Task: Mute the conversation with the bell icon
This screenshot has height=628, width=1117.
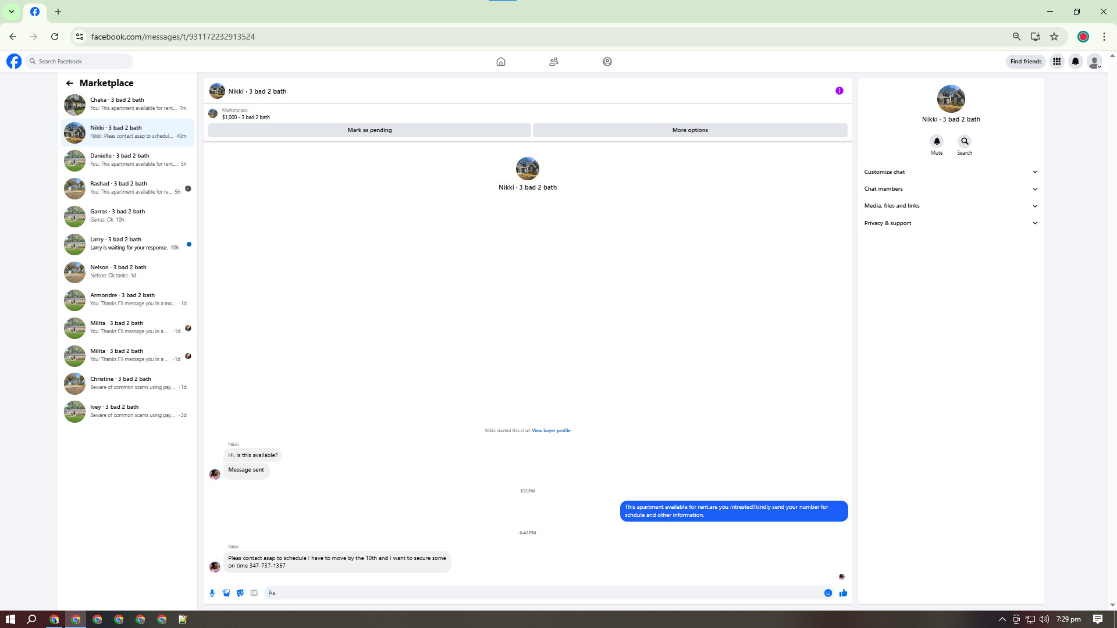Action: tap(937, 141)
